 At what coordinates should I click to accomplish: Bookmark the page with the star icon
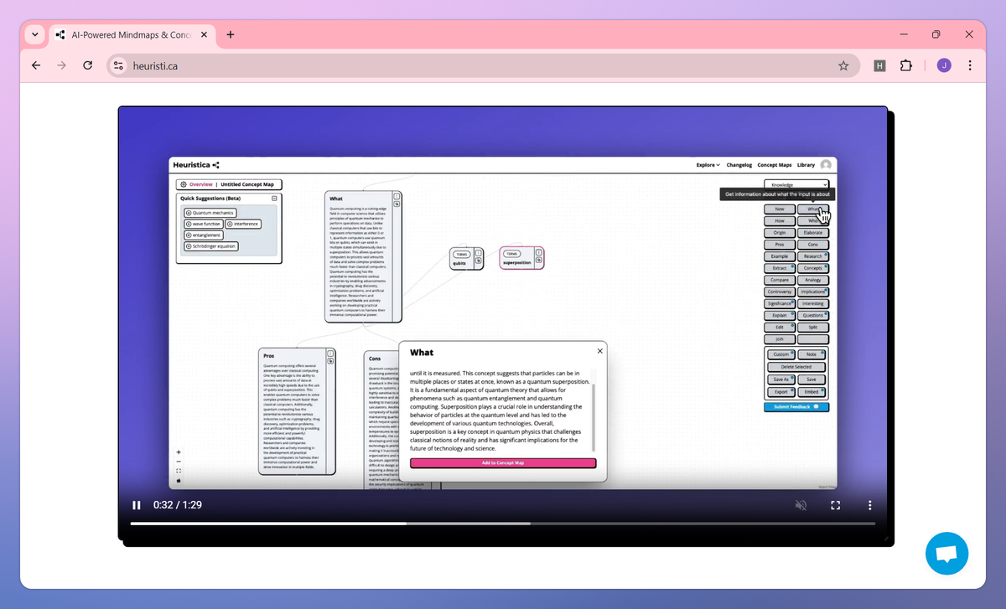pyautogui.click(x=844, y=65)
